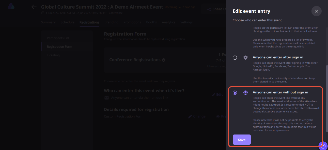Viewport: 328px width, 150px height.
Task: Save the event entry settings
Action: [x=242, y=140]
